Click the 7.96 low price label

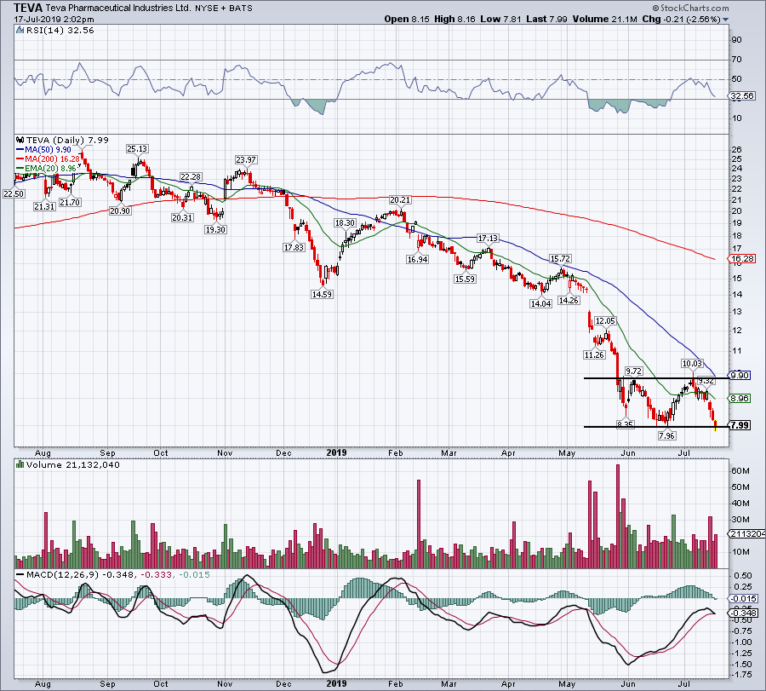pos(666,435)
